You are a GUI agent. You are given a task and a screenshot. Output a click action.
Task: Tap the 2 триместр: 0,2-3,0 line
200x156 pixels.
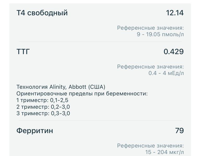pos(43,107)
